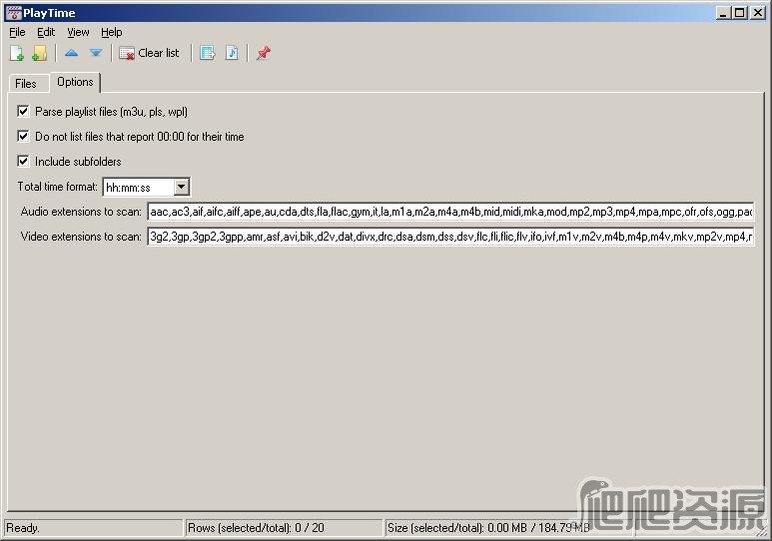
Task: Open the View menu
Action: 78,32
